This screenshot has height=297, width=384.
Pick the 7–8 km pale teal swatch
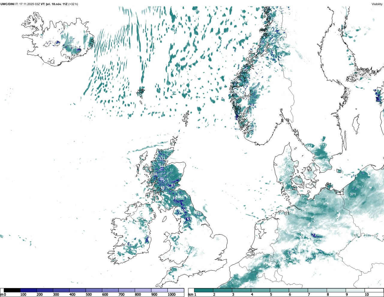pyautogui.click(x=317, y=290)
